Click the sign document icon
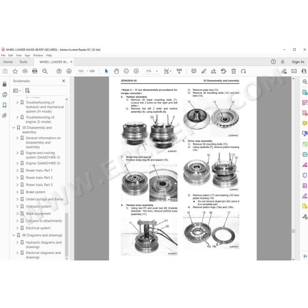308x308 pixels. pyautogui.click(x=213, y=71)
